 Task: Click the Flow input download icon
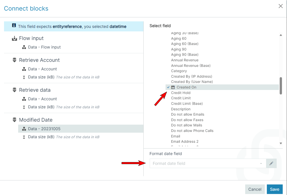pos(14,38)
